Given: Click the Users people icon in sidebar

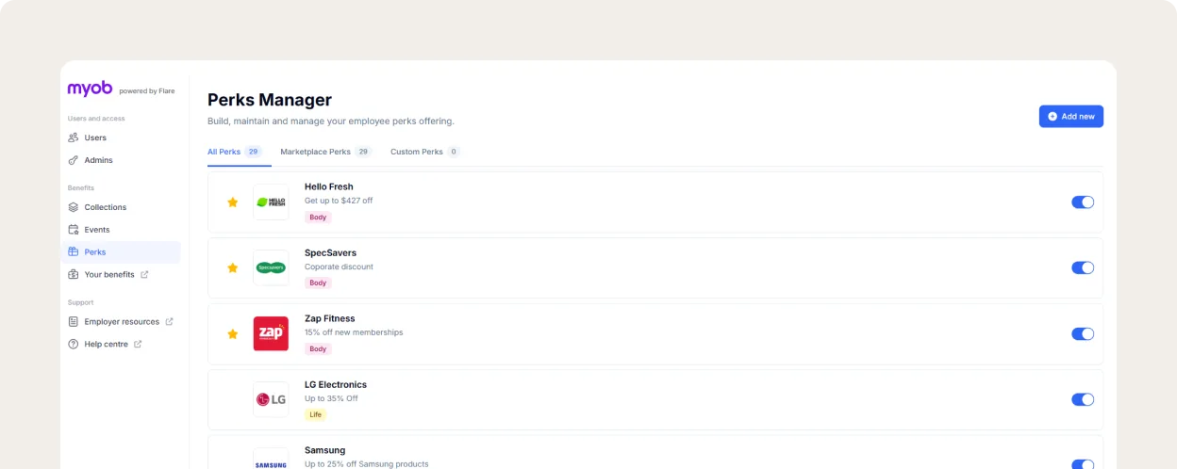Looking at the screenshot, I should point(74,137).
